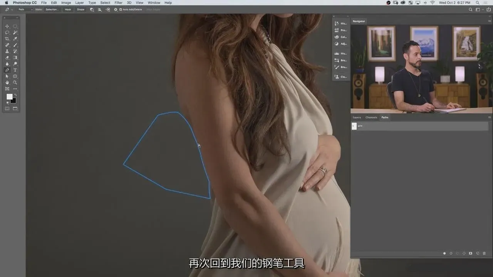Choose the Eyedropper tool
This screenshot has width=493, height=277.
(x=15, y=39)
